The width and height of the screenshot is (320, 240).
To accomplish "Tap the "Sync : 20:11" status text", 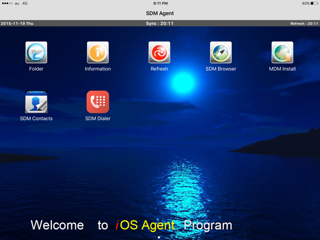I will pos(160,23).
